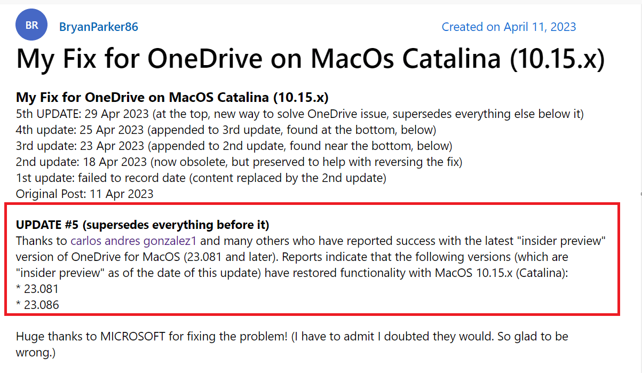This screenshot has width=642, height=373.
Task: Click the 'UPDATE #5' bold heading
Action: pyautogui.click(x=142, y=224)
